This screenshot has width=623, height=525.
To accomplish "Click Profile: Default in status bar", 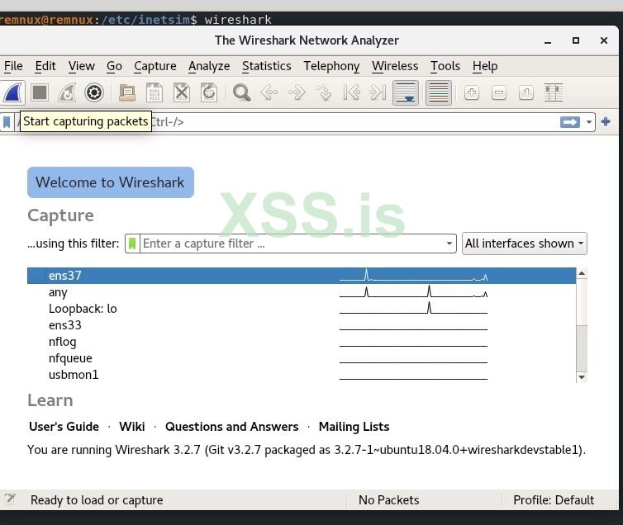I will click(x=554, y=500).
